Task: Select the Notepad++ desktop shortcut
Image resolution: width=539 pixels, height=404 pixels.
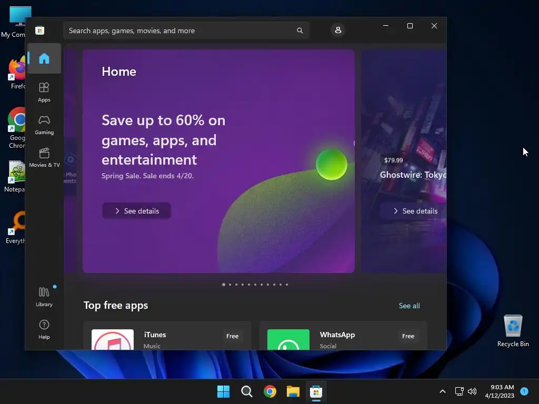Action: 15,177
